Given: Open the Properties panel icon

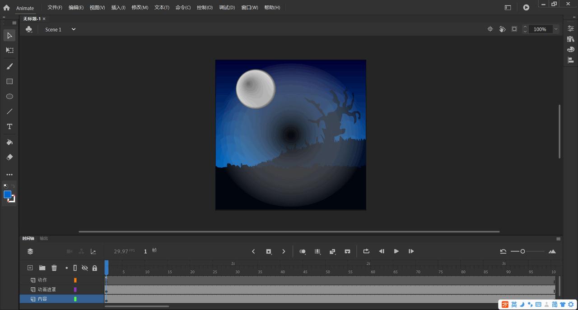Looking at the screenshot, I should (571, 28).
